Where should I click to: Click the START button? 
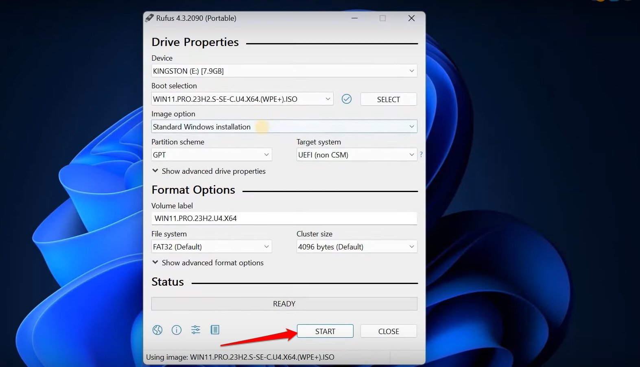pos(325,331)
